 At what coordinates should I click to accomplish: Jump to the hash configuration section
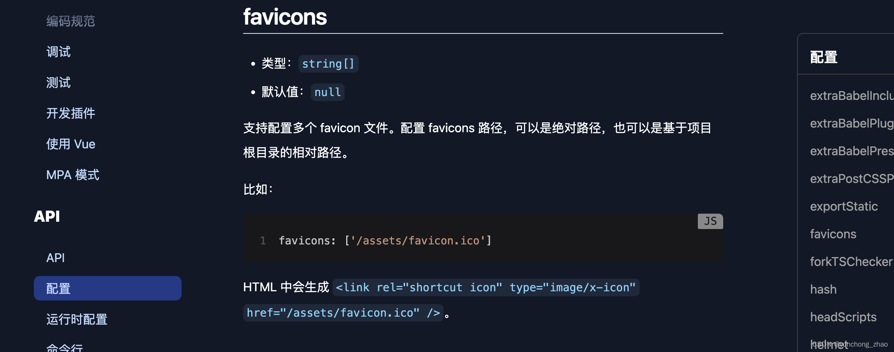[x=823, y=289]
